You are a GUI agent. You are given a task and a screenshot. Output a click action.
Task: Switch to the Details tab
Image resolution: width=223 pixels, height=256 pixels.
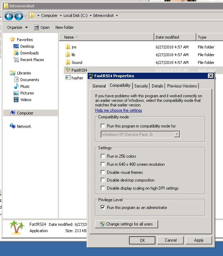click(x=157, y=86)
